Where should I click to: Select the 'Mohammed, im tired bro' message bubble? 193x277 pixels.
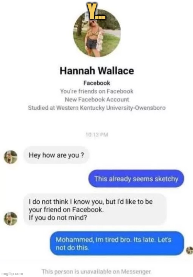coord(117,243)
